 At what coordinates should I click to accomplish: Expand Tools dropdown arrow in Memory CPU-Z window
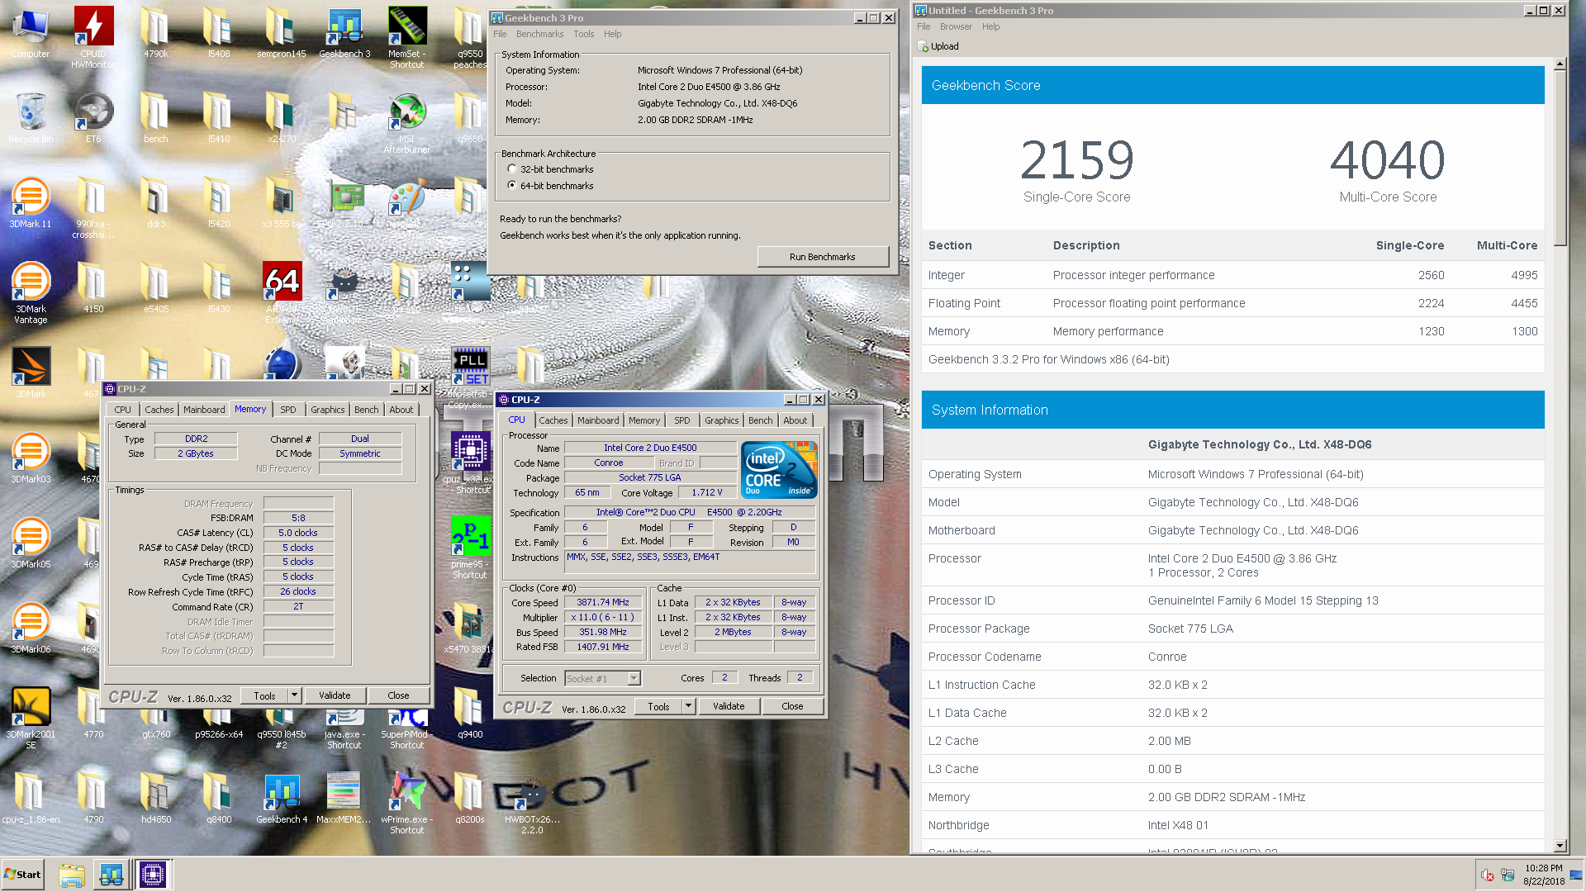pyautogui.click(x=294, y=695)
